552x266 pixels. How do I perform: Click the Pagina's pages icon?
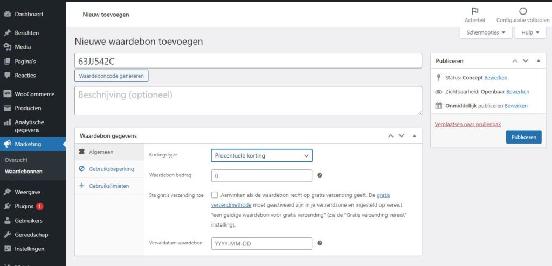point(7,62)
